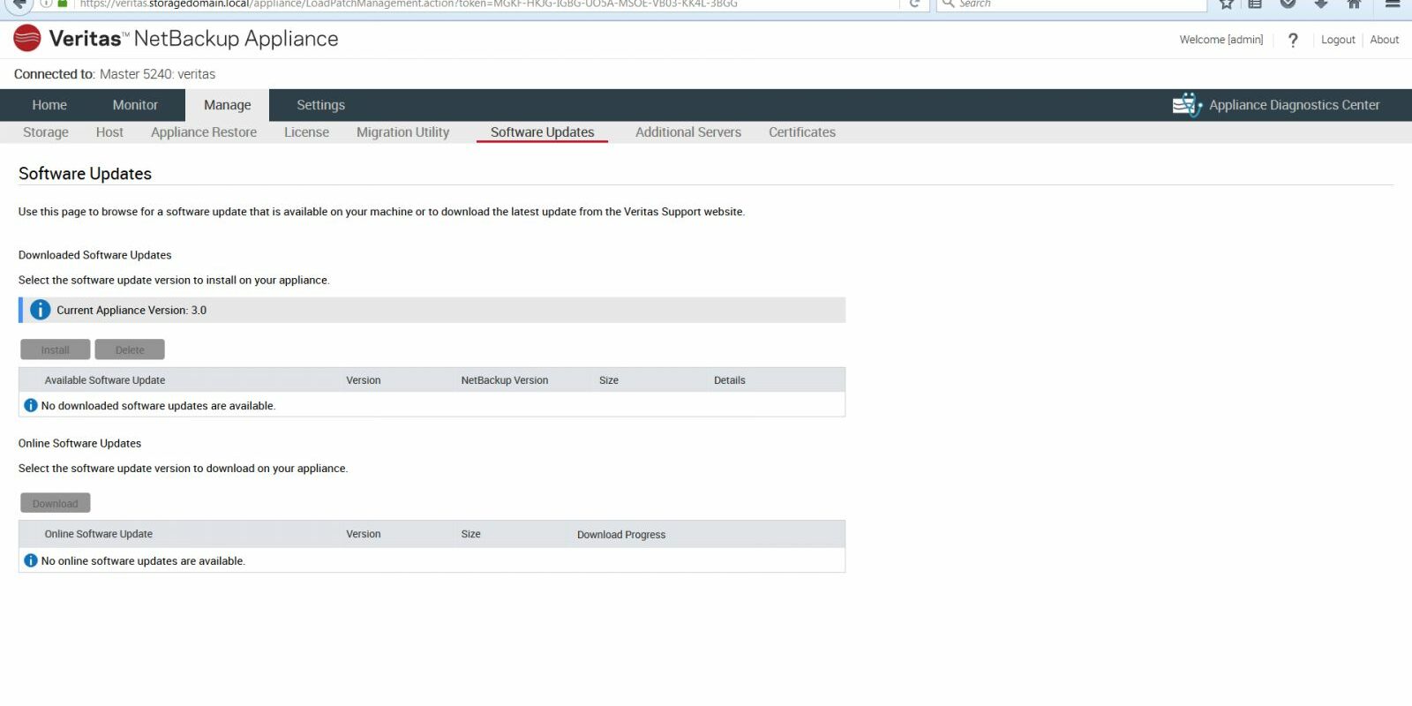Click the browser bookmarks list icon
Image resolution: width=1412 pixels, height=706 pixels.
[1255, 4]
